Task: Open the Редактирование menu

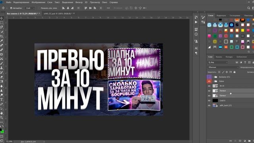Action: click(21, 2)
